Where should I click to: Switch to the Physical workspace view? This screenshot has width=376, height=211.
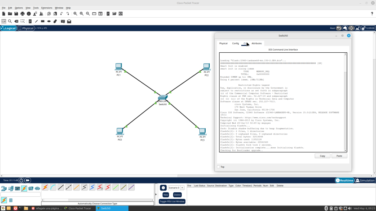[26, 28]
